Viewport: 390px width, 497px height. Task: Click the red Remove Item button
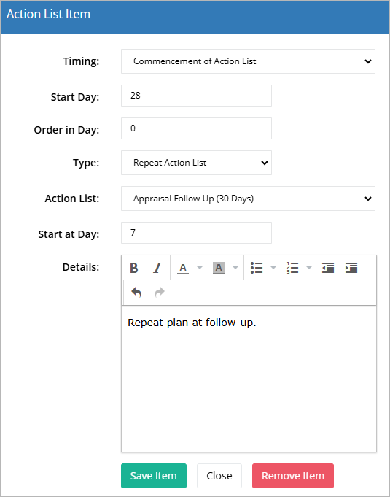click(x=293, y=476)
